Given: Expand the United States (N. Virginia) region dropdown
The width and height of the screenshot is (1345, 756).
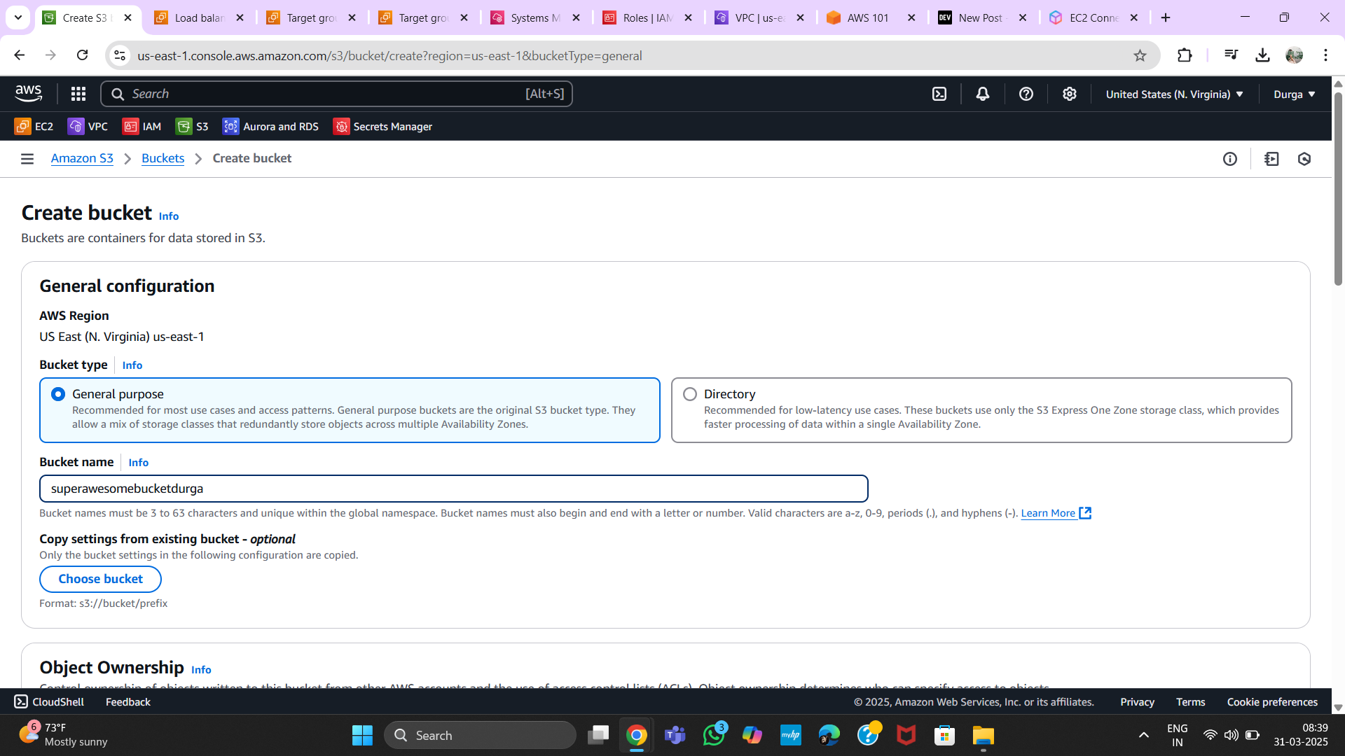Looking at the screenshot, I should click(x=1175, y=94).
